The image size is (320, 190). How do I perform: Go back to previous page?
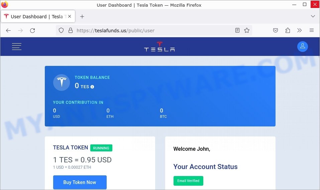[8, 31]
